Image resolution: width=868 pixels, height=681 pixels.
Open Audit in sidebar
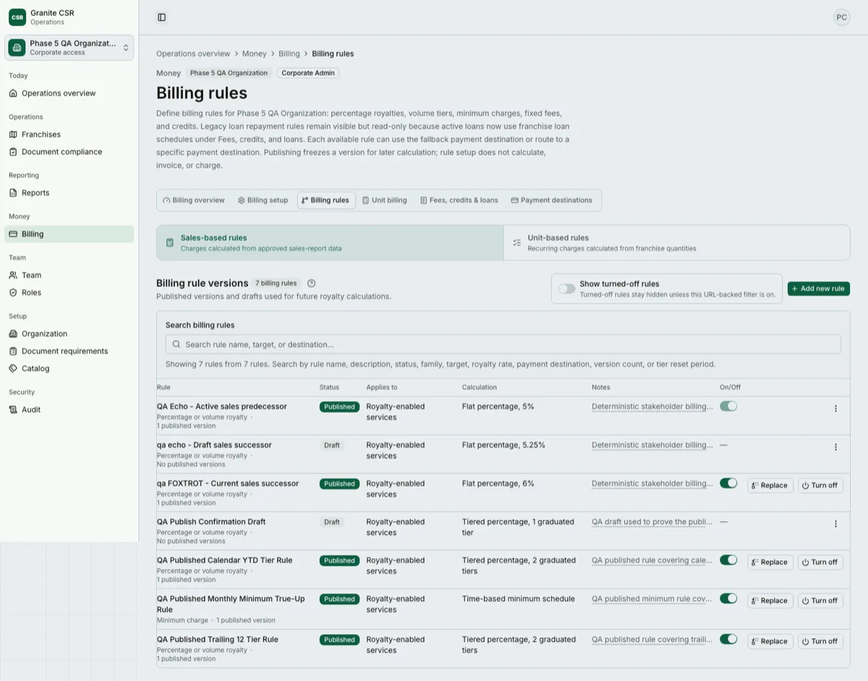click(x=69, y=410)
